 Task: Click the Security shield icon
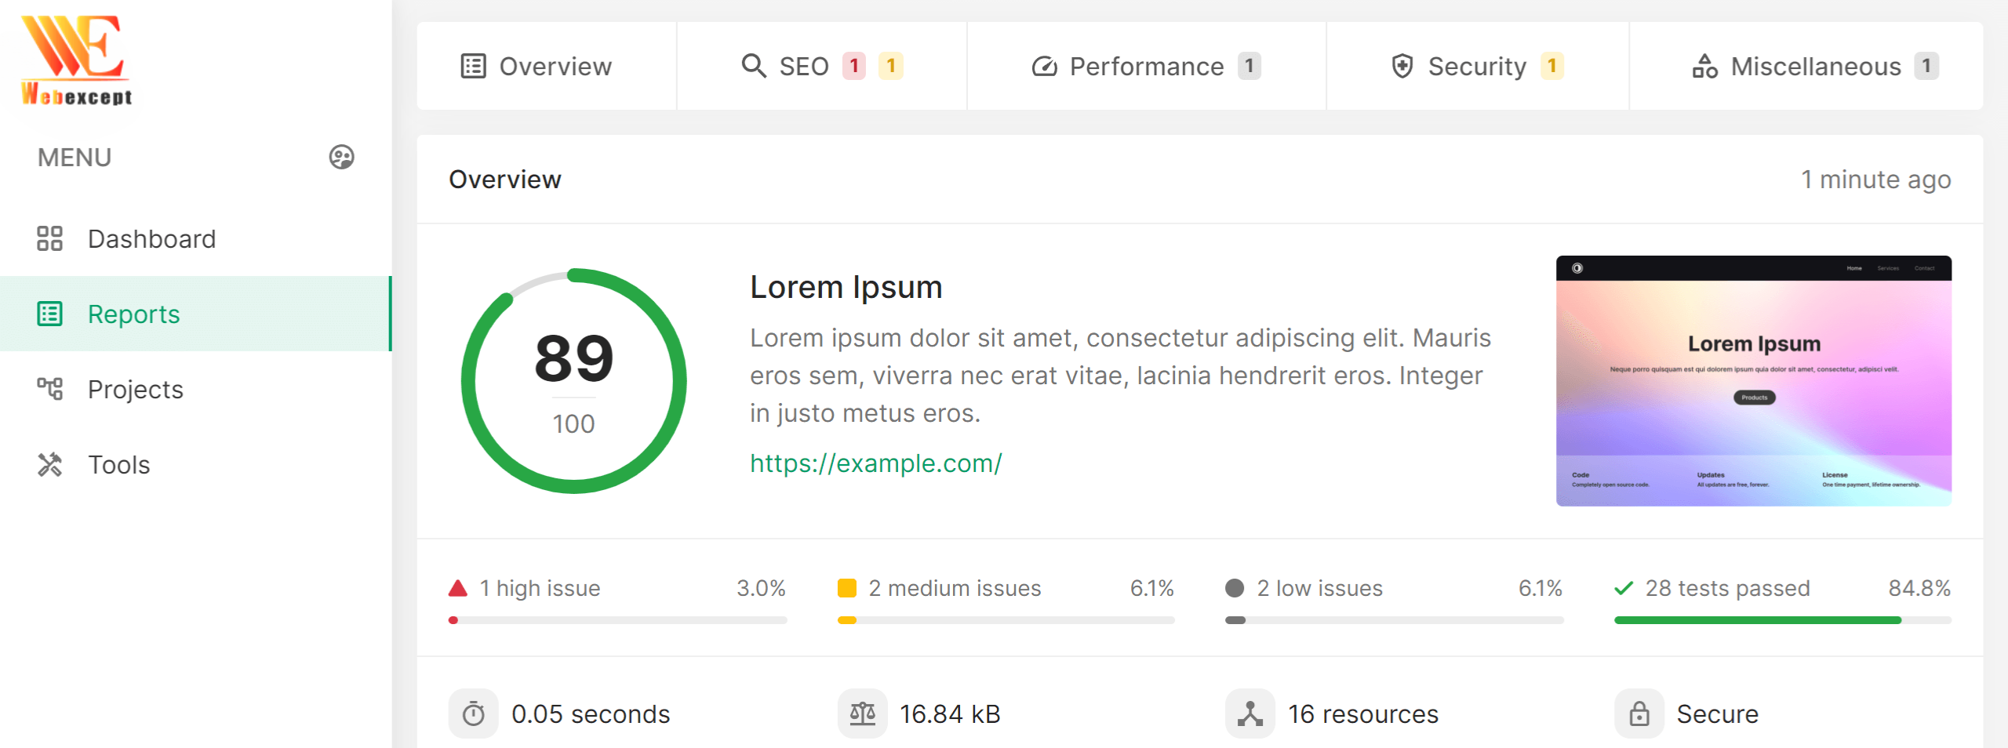pyautogui.click(x=1402, y=66)
